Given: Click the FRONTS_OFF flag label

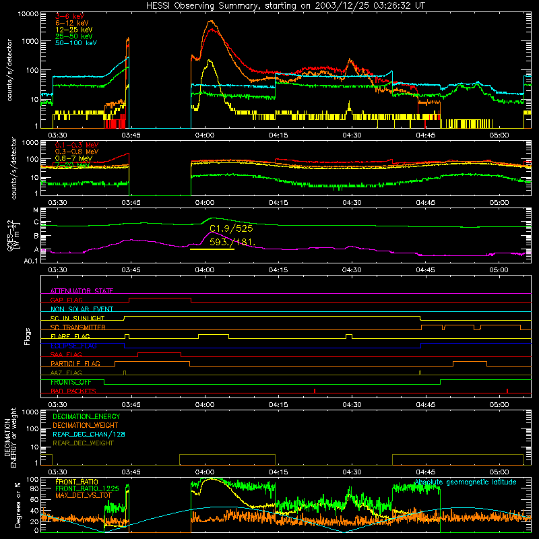Looking at the screenshot, I should 71,382.
